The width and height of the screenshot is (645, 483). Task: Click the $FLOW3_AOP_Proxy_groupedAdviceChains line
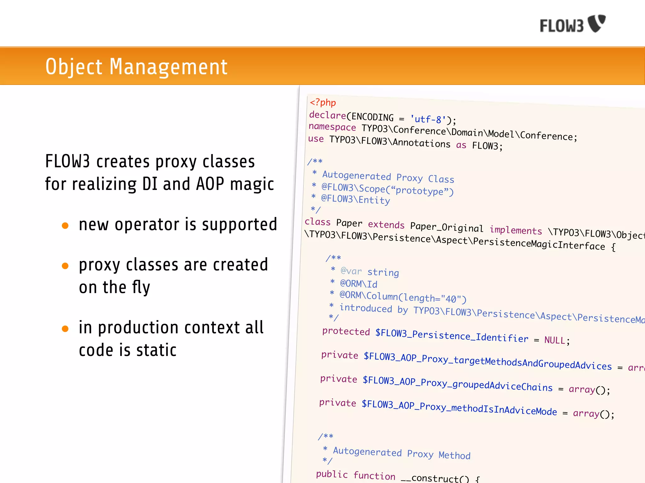click(x=465, y=384)
